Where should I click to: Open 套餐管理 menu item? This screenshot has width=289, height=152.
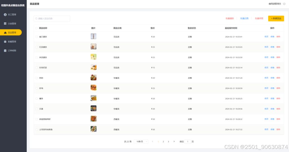12,41
